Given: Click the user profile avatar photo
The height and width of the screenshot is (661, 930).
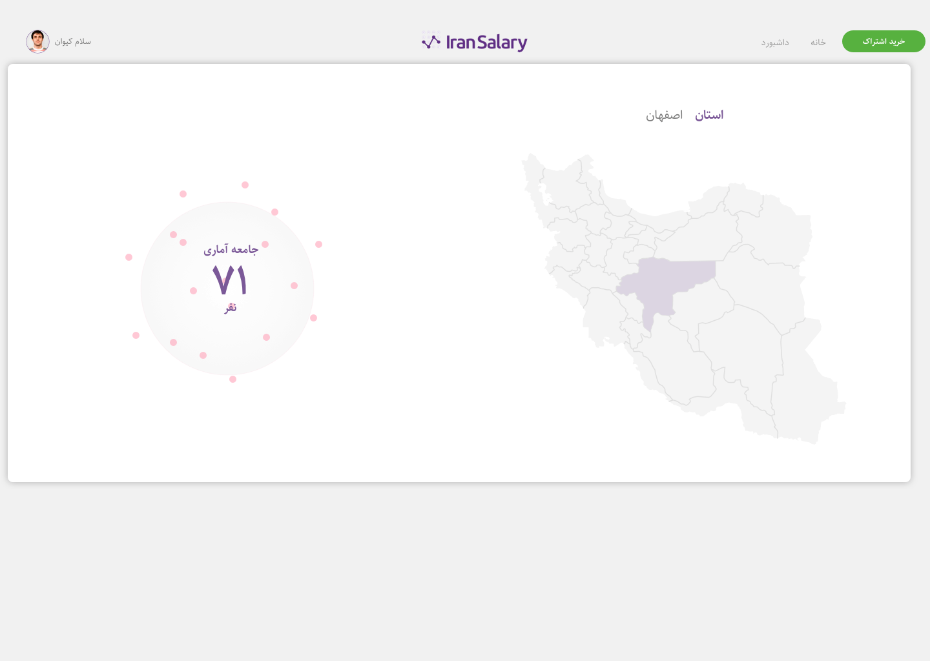Looking at the screenshot, I should [37, 41].
